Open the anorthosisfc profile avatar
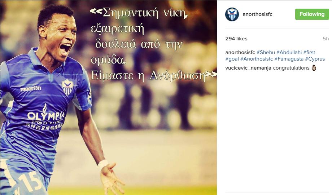This screenshot has width=332, height=195. 232,14
